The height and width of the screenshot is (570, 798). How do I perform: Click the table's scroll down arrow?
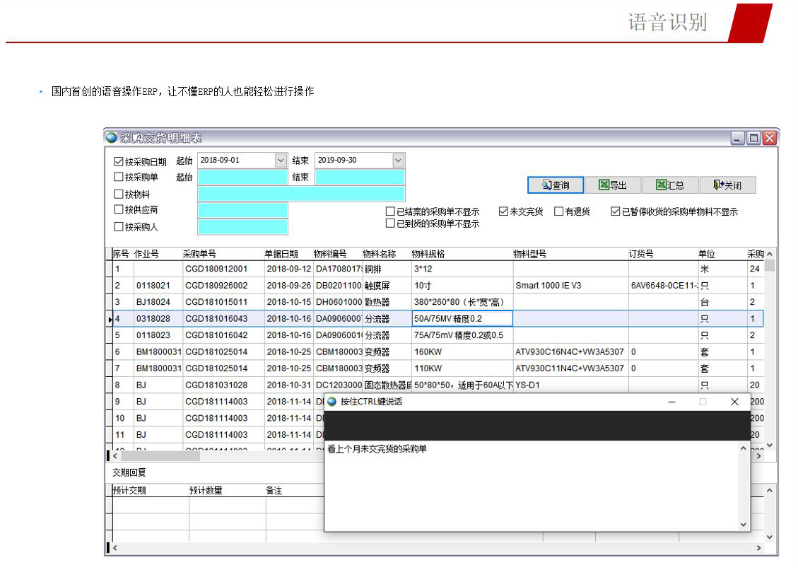click(x=770, y=445)
